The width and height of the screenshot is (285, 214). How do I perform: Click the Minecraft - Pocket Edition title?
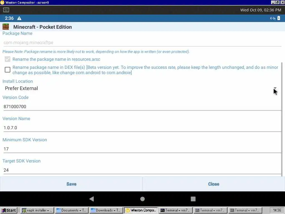coord(43,27)
